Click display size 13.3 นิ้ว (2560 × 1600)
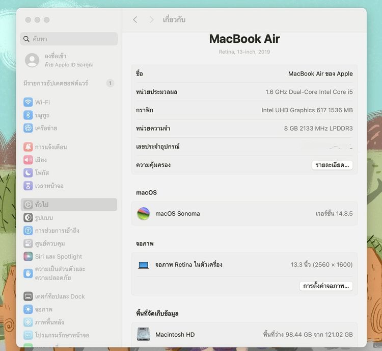382x351 pixels. coord(321,265)
